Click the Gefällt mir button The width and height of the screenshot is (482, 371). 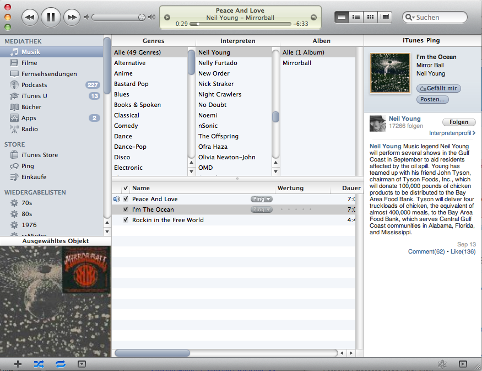point(438,89)
